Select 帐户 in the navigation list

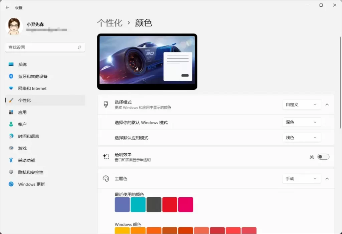click(11, 124)
